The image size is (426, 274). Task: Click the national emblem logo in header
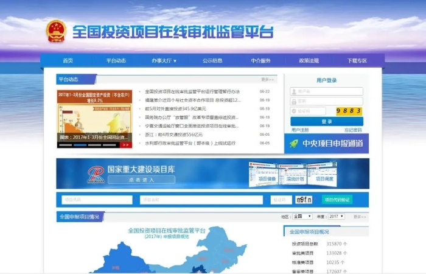[56, 32]
